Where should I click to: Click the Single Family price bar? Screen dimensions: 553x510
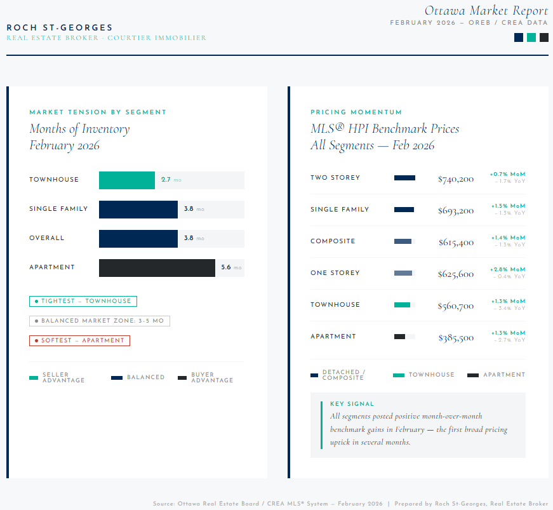pyautogui.click(x=404, y=210)
